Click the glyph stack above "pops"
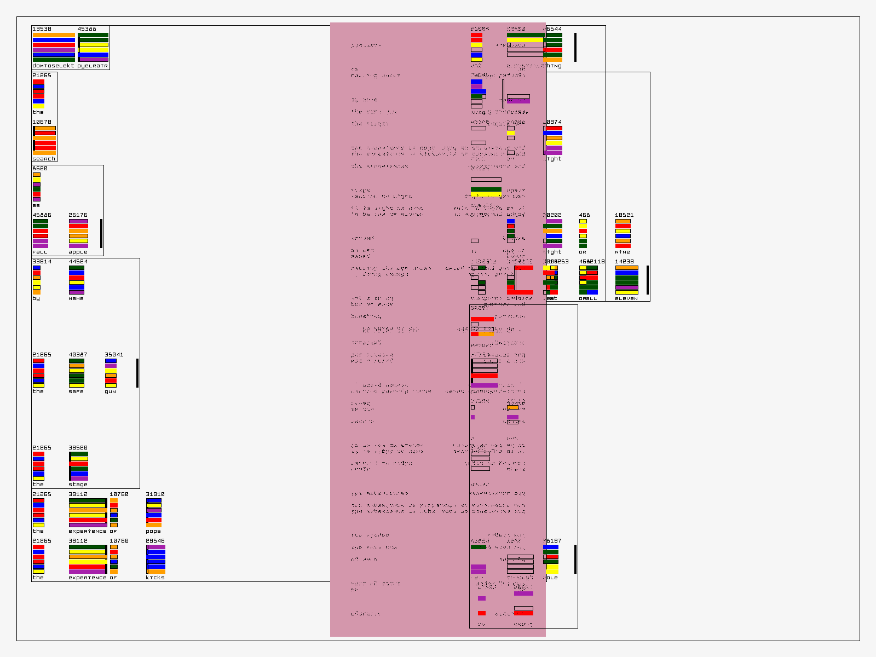This screenshot has width=876, height=657. [154, 512]
